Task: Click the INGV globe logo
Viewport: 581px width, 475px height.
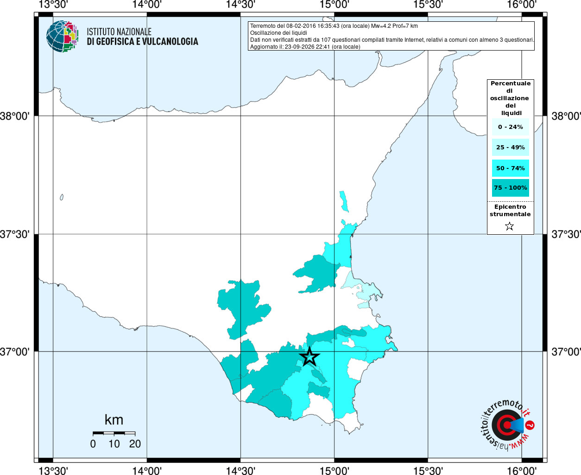Action: [62, 36]
